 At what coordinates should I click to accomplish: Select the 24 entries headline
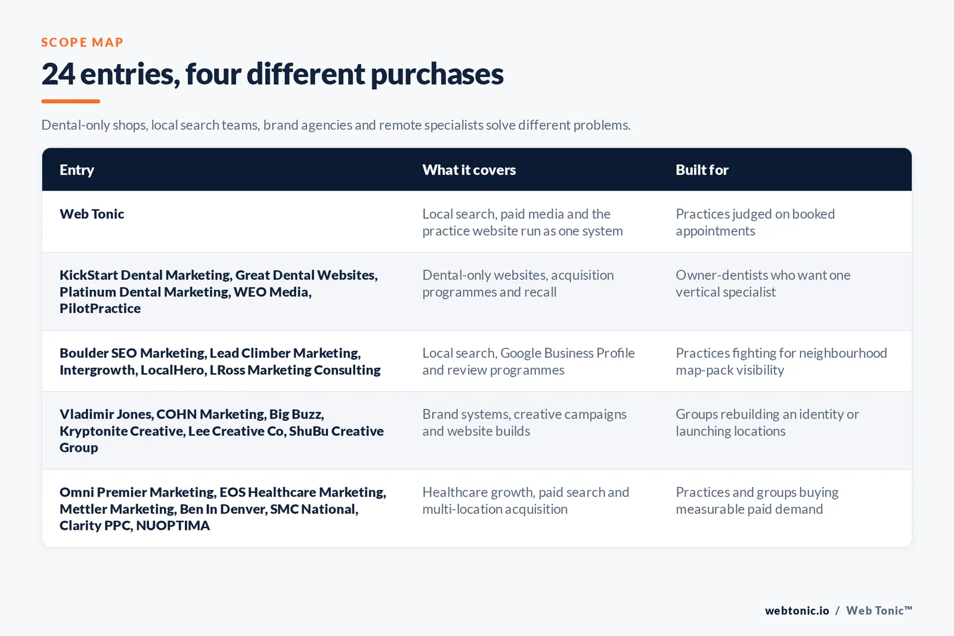pos(272,74)
